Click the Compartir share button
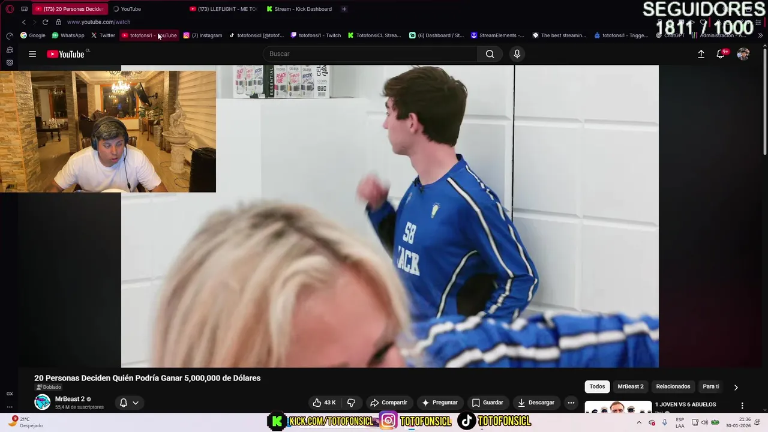This screenshot has width=768, height=432. (x=389, y=403)
